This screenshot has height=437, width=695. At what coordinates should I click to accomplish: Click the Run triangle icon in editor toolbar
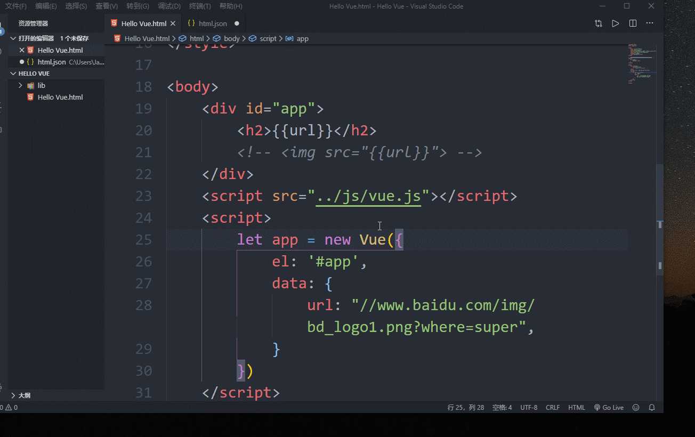(616, 23)
